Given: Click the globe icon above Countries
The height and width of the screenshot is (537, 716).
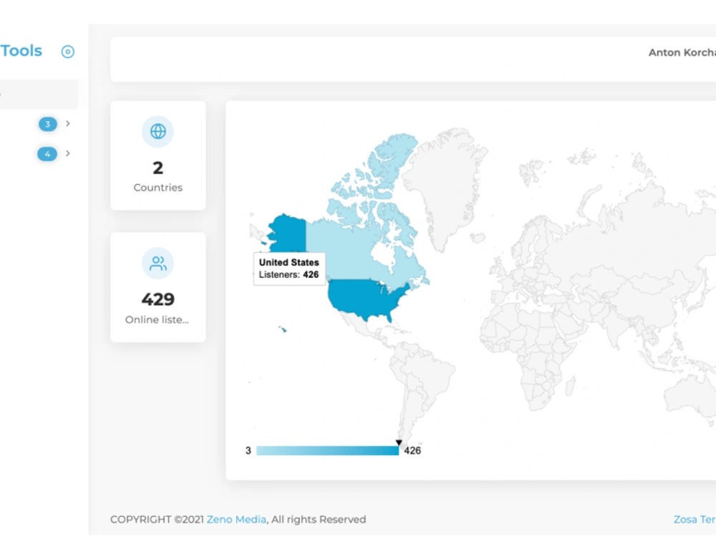Looking at the screenshot, I should pyautogui.click(x=158, y=132).
